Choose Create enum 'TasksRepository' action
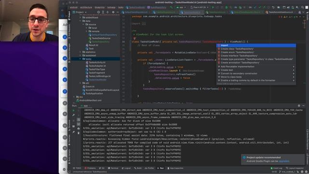Screen dimensions: 309x174 click(x=256, y=52)
